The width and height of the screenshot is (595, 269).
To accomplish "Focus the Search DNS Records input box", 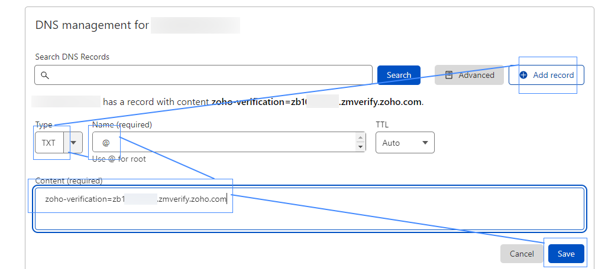I will click(x=203, y=75).
